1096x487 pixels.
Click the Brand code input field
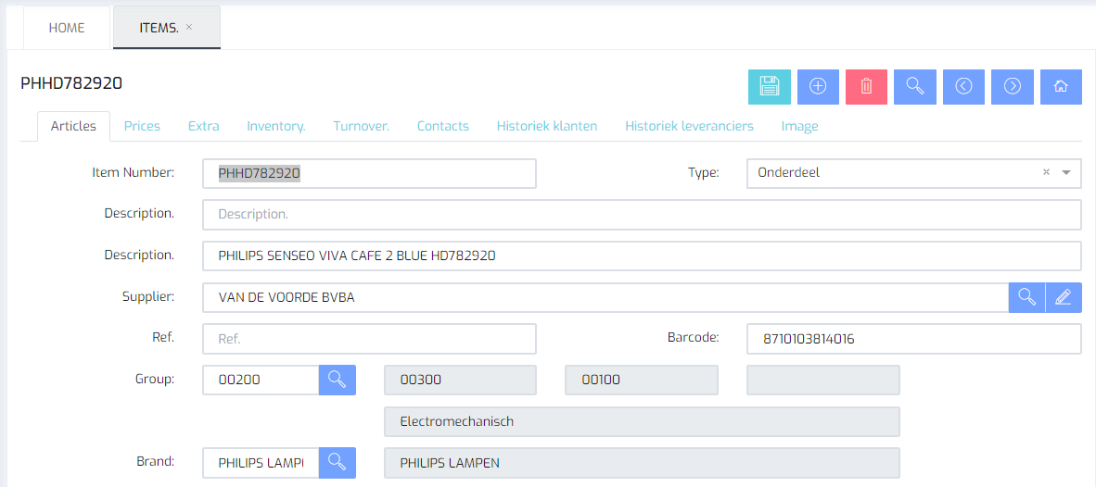pos(261,462)
